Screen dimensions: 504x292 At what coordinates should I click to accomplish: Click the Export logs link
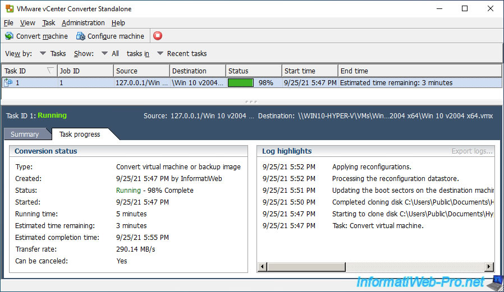pyautogui.click(x=472, y=151)
